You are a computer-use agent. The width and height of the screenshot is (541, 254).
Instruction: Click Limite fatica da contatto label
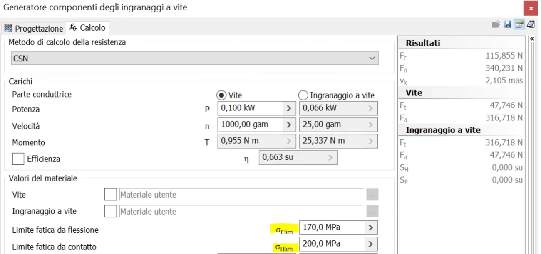pyautogui.click(x=54, y=247)
